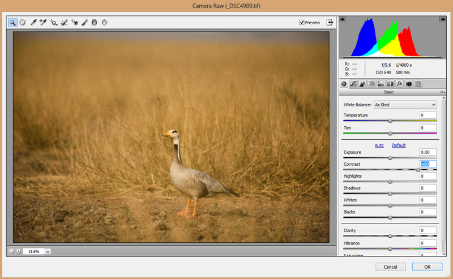Open the White Balance dropdown
Viewport: 453px width, 279px height.
pyautogui.click(x=405, y=105)
